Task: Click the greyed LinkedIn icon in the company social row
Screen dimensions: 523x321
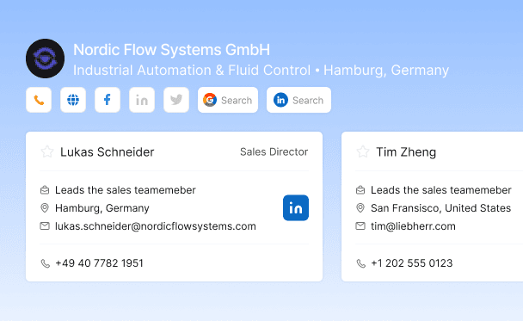Action: point(142,100)
